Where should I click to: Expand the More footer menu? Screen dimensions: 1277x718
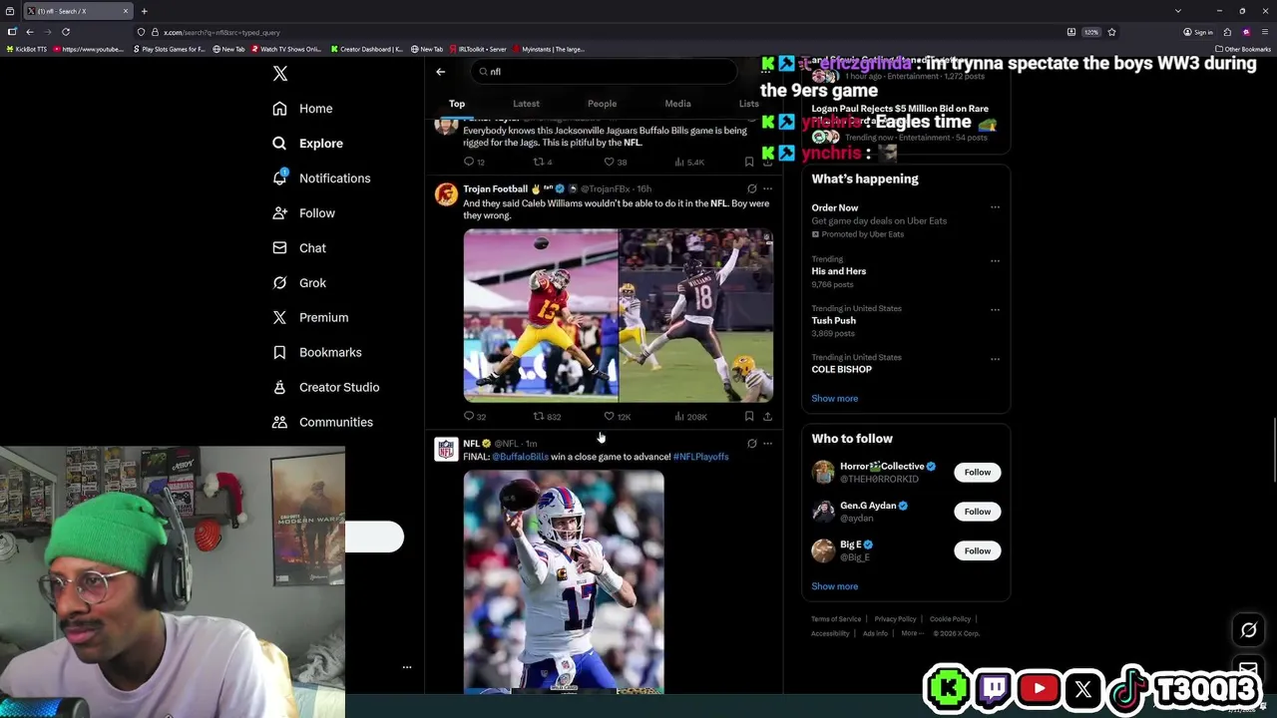point(912,633)
